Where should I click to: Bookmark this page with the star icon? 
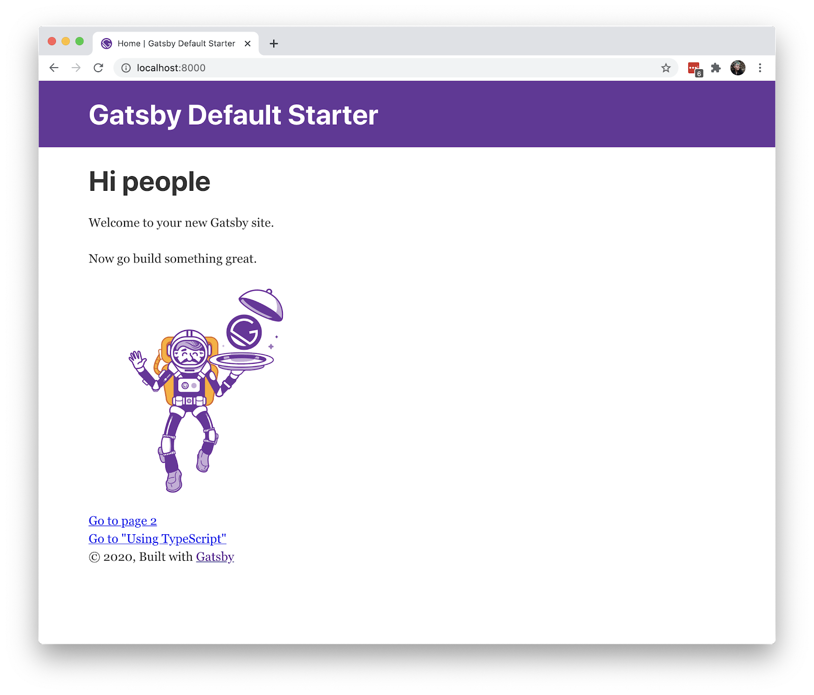(x=665, y=68)
